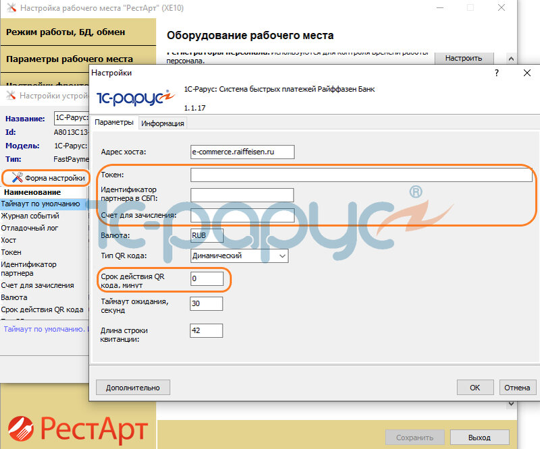Click scroll up arrow in main window
The height and width of the screenshot is (449, 540).
click(x=511, y=59)
